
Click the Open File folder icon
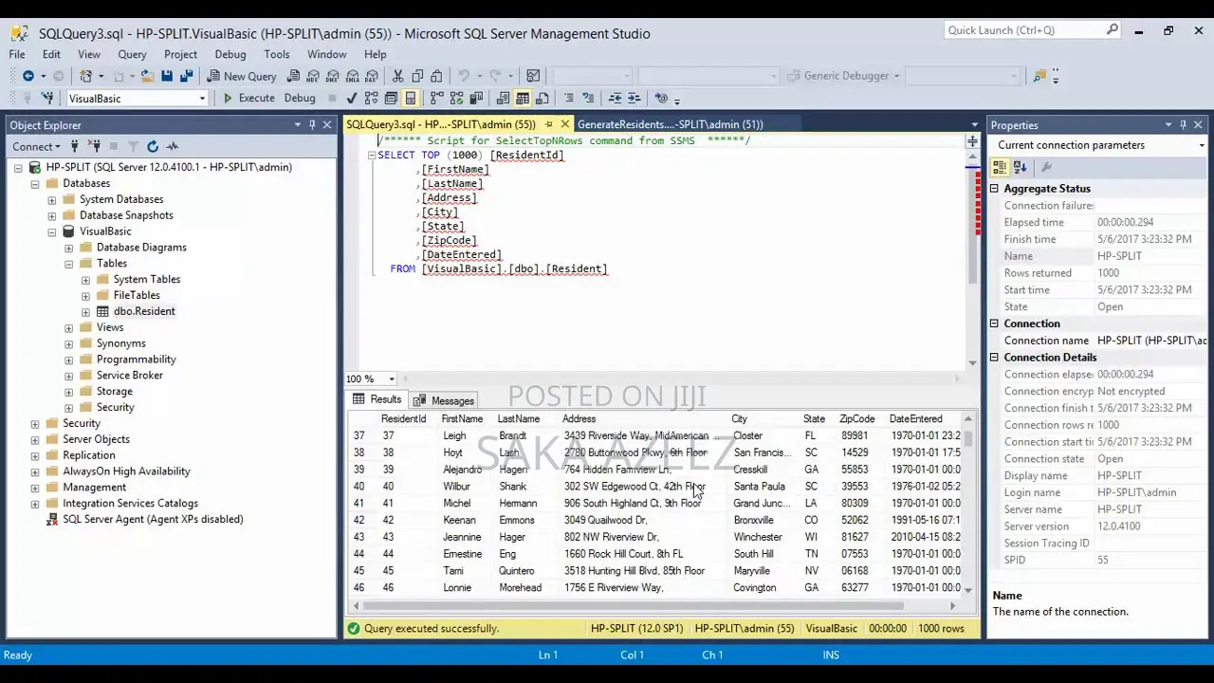(147, 76)
